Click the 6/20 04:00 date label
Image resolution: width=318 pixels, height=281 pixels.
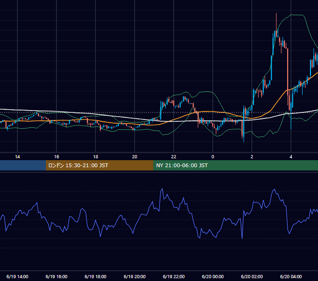(291, 276)
